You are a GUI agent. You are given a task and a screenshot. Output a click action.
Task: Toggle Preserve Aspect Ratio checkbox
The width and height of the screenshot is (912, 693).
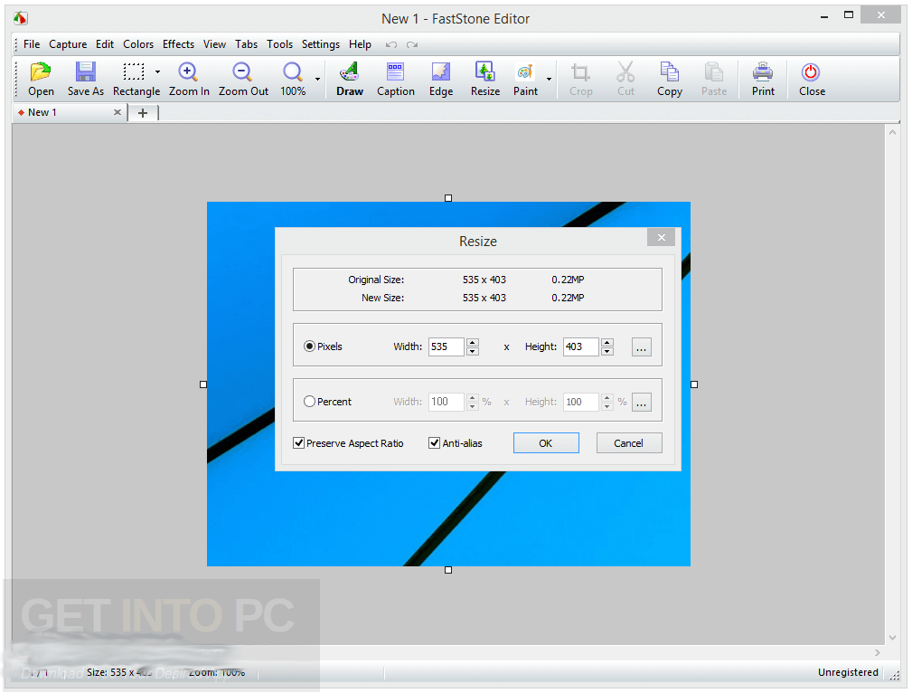(x=299, y=443)
